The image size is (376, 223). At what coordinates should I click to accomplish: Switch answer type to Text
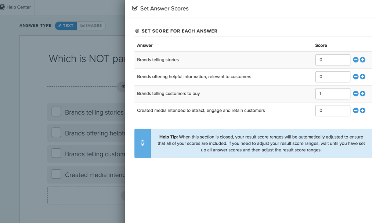point(66,26)
